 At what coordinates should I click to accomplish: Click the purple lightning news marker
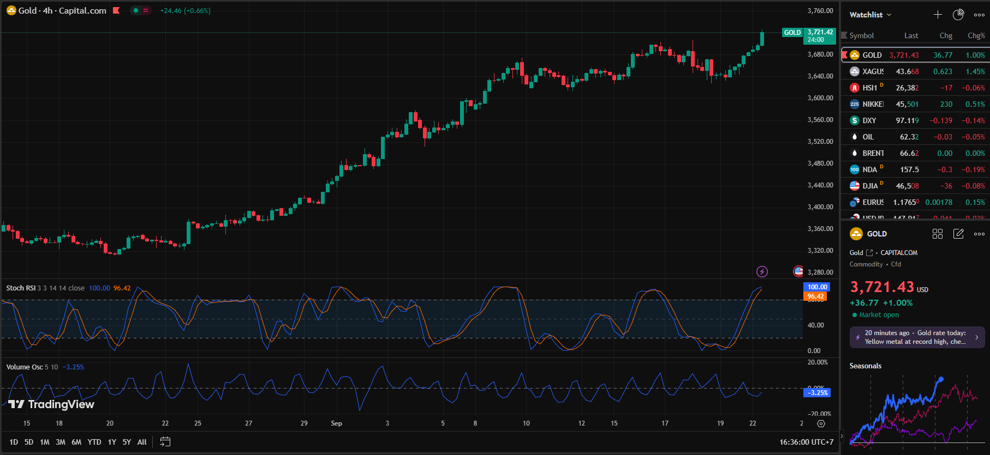tap(762, 271)
